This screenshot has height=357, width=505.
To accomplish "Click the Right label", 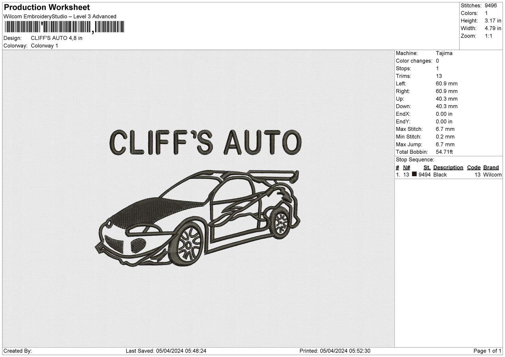I will [x=403, y=91].
